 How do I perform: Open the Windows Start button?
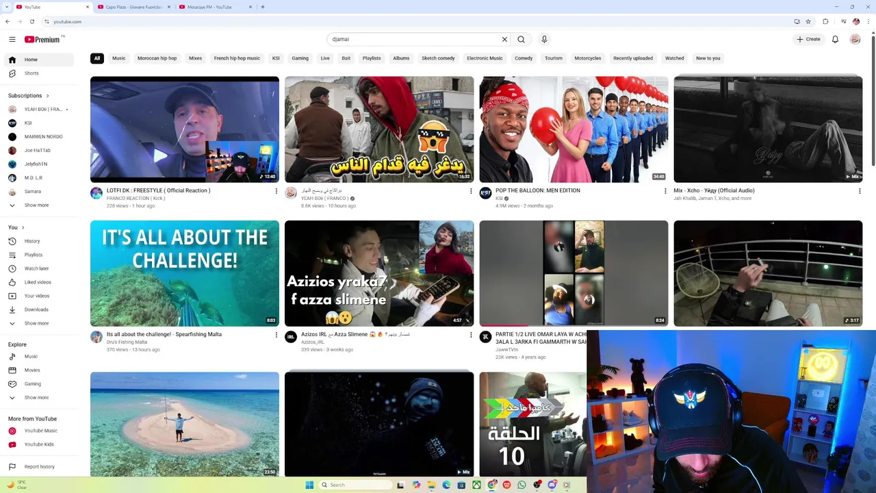(x=309, y=485)
